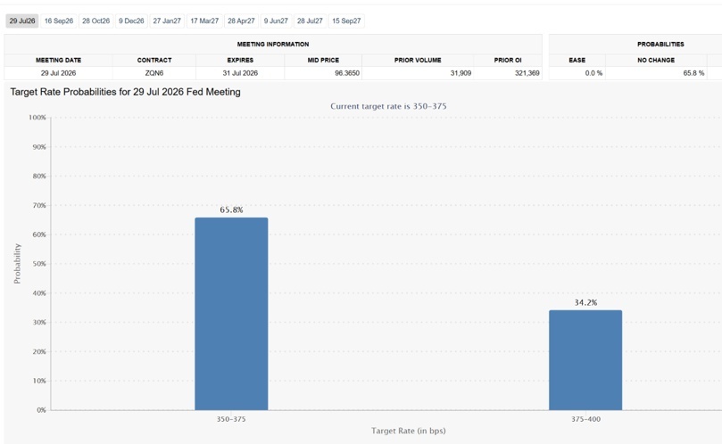Click the 375-400 axis label
Screen dimensions: 722x444
pos(585,419)
